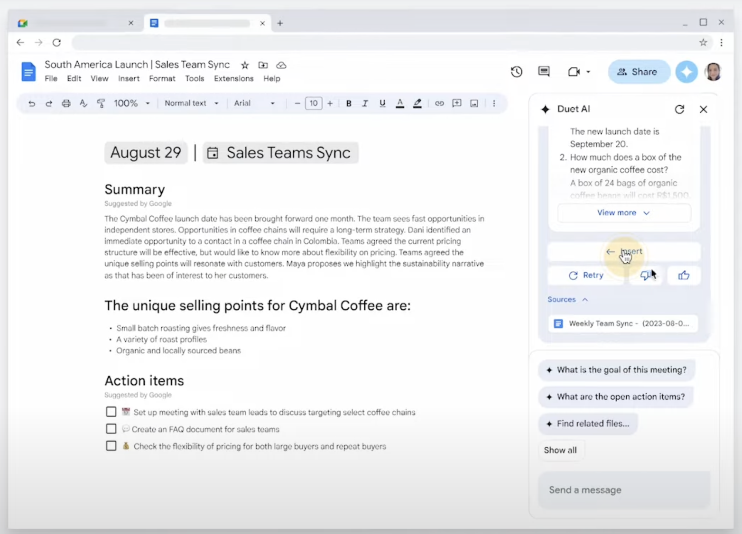Viewport: 742px width, 534px height.
Task: Refresh the Duet AI panel
Action: click(x=679, y=110)
